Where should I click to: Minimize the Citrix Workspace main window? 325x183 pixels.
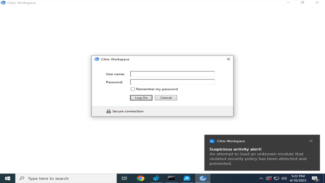[x=288, y=3]
